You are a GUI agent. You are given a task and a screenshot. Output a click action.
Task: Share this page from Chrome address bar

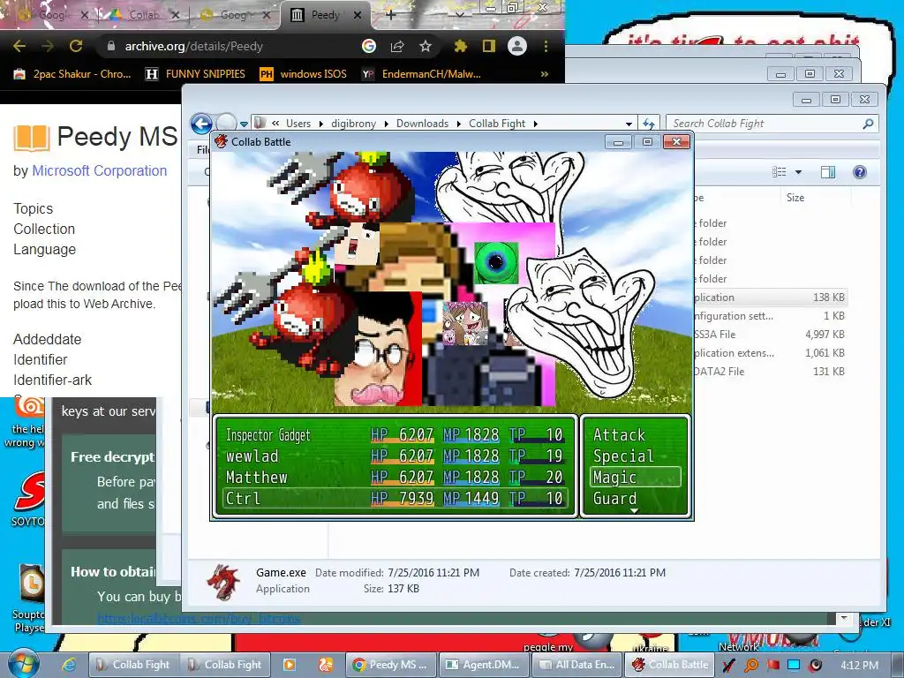click(x=397, y=46)
